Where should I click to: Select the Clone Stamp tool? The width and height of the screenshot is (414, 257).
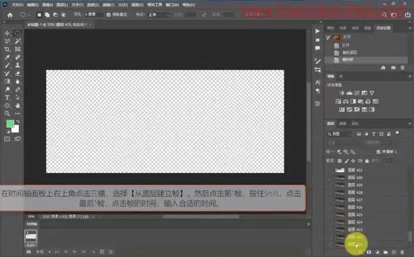point(18,65)
